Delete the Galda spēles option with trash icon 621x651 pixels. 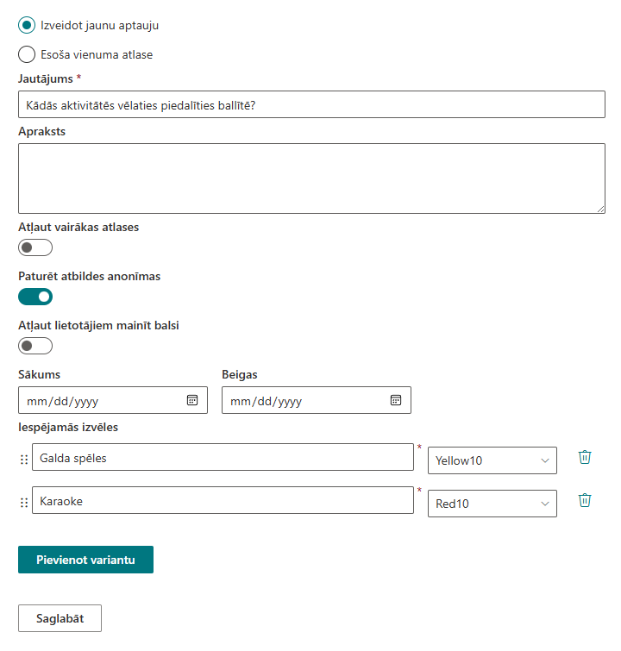(585, 457)
